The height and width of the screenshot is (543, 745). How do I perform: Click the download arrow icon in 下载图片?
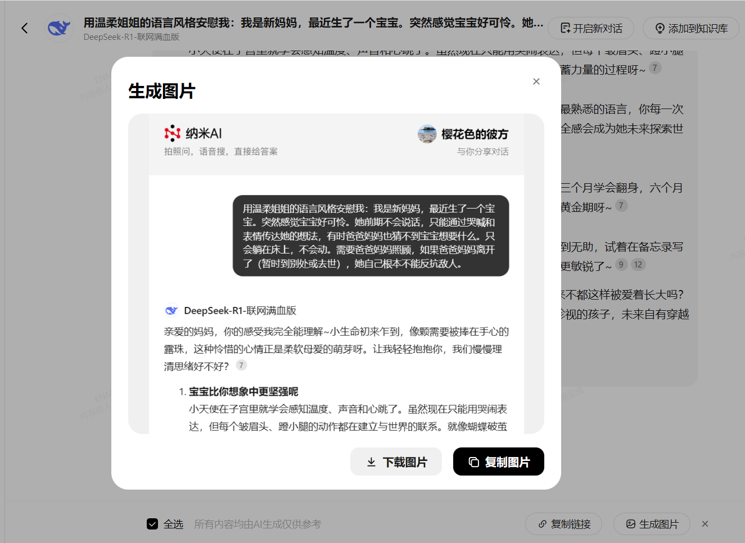tap(371, 462)
